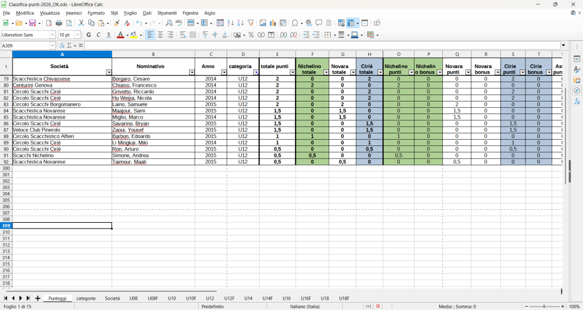Click the Print icon in toolbar

(59, 23)
